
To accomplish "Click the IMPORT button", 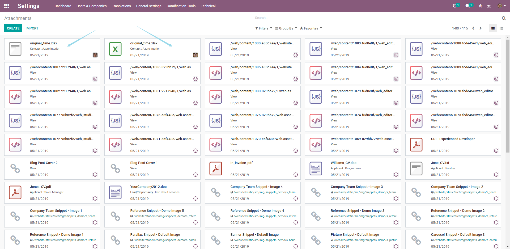I will point(32,28).
